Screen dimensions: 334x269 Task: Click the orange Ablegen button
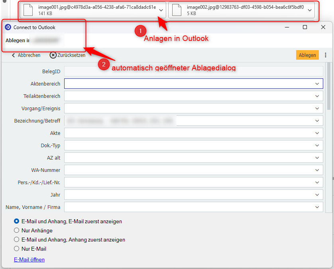tap(307, 55)
